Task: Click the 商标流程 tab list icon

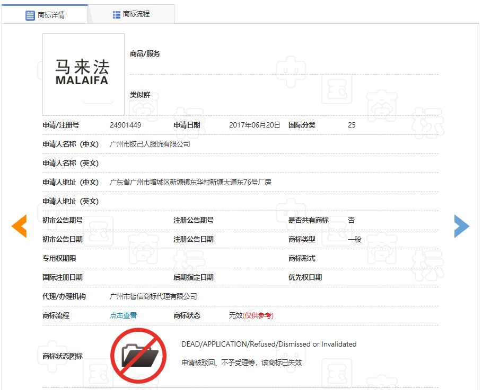Action: click(117, 15)
